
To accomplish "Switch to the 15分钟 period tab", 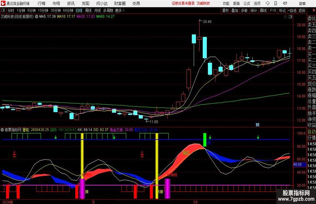I will pyautogui.click(x=43, y=10).
